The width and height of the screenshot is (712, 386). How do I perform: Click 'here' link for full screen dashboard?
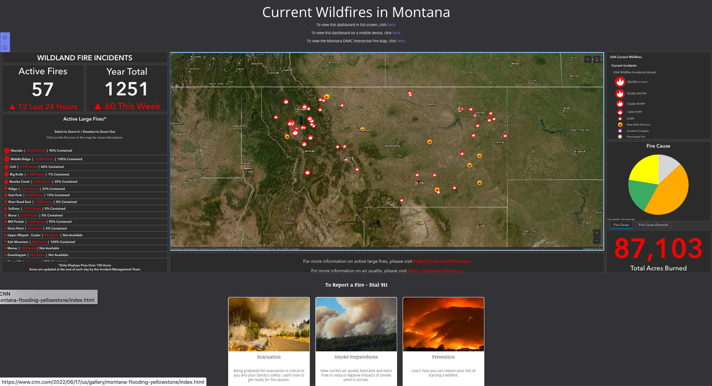coord(391,25)
